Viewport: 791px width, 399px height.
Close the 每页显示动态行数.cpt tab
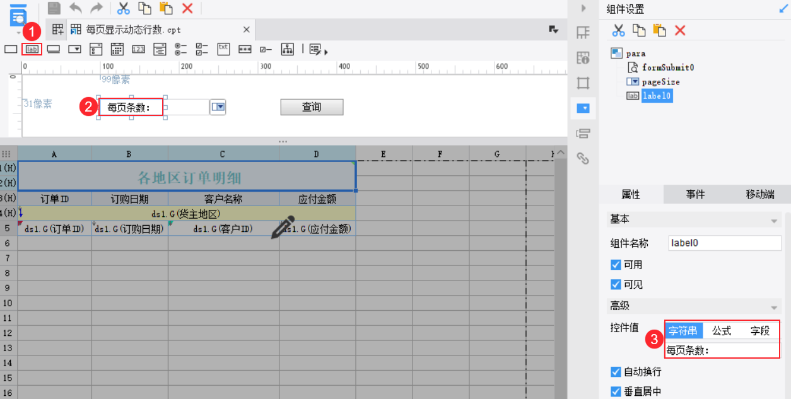[x=247, y=30]
